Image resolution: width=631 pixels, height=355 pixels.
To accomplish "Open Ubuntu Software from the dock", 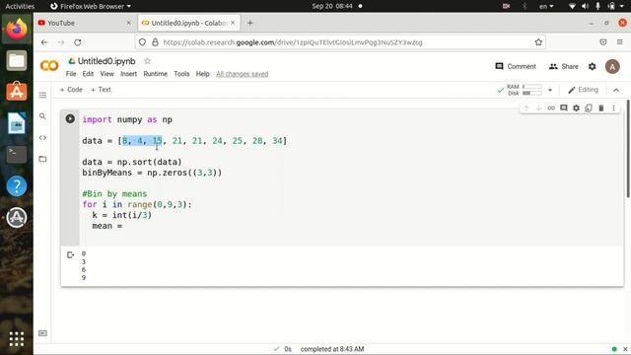I will point(17,92).
